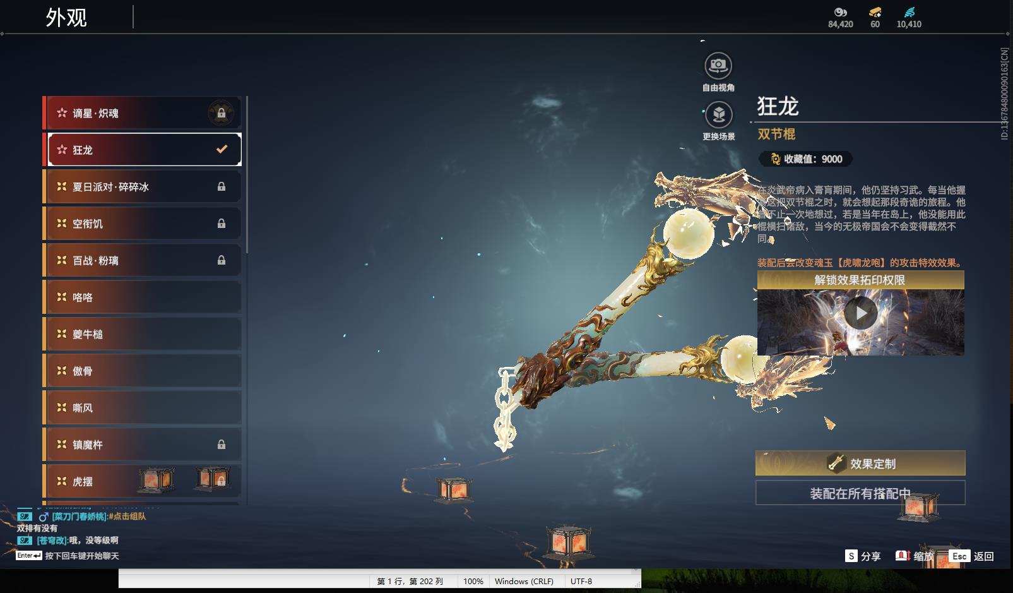Click the male gender icon before 菜刀门春娇桃
This screenshot has height=593, width=1013.
coord(44,517)
